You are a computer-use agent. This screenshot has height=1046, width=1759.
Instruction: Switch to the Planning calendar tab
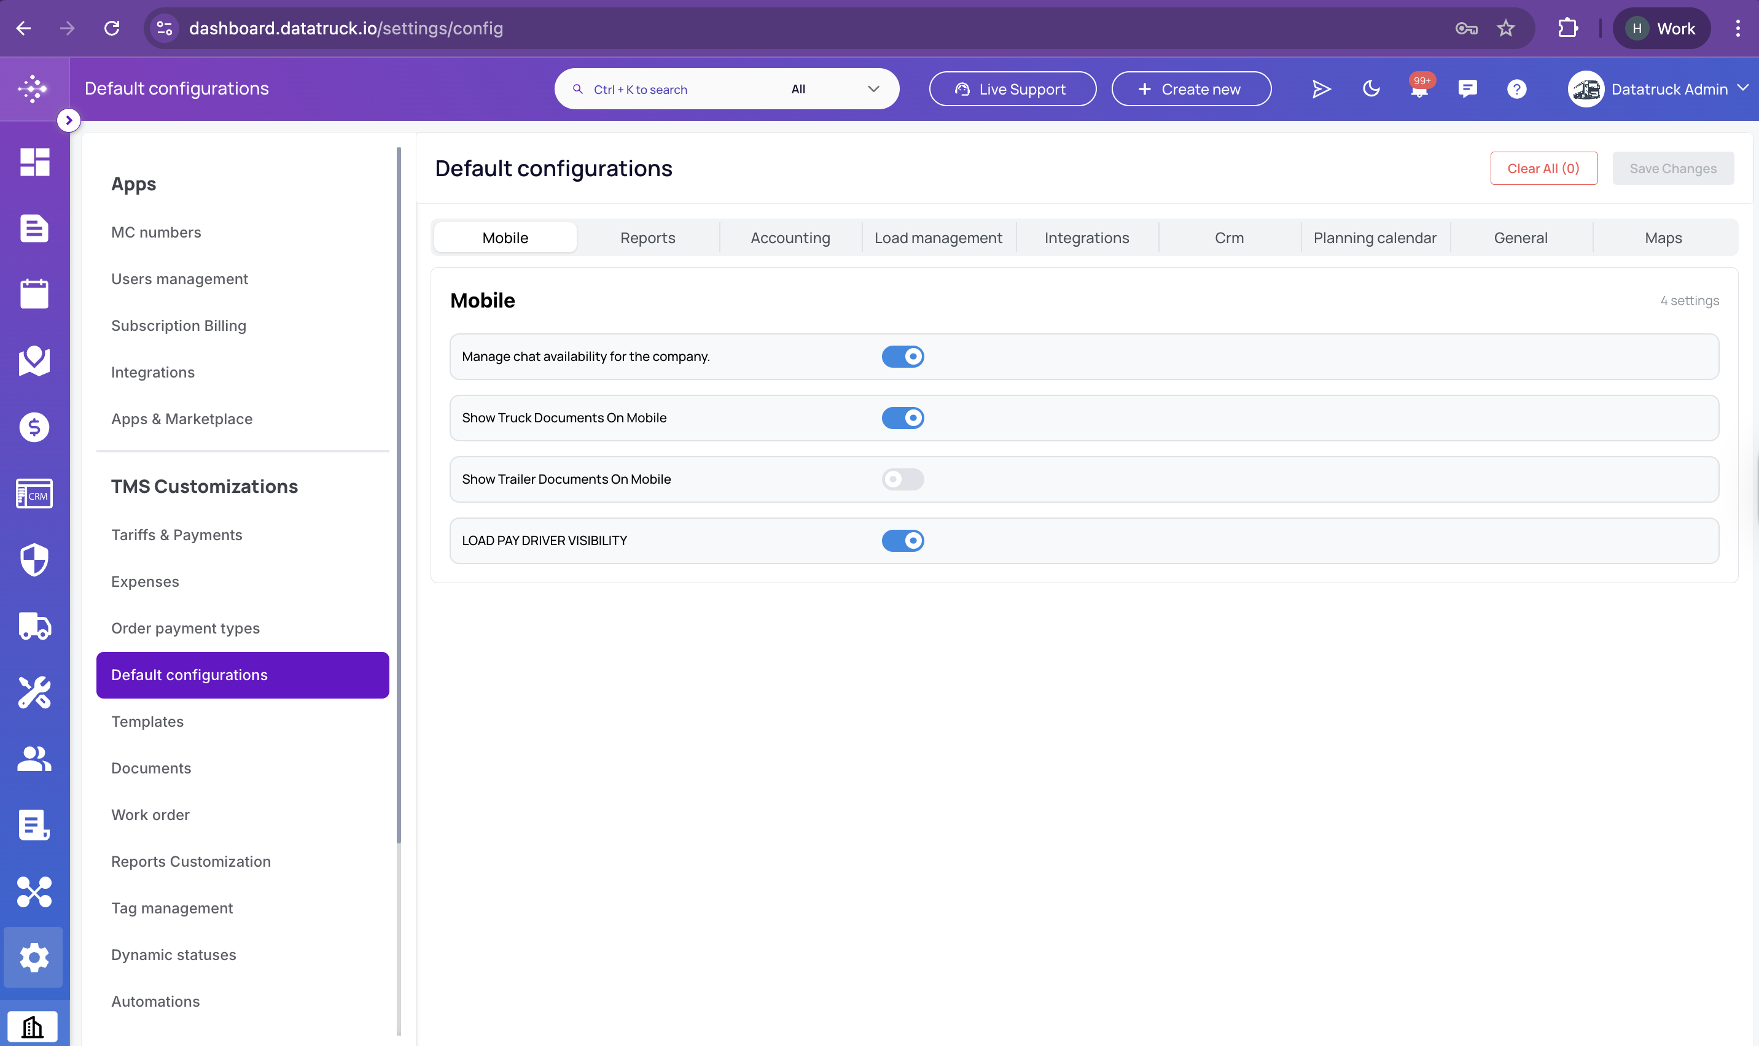1376,238
